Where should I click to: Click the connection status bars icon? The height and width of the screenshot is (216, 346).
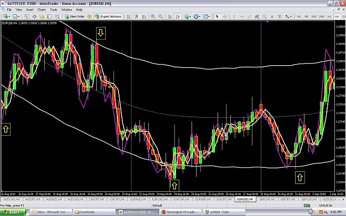[x=307, y=206]
